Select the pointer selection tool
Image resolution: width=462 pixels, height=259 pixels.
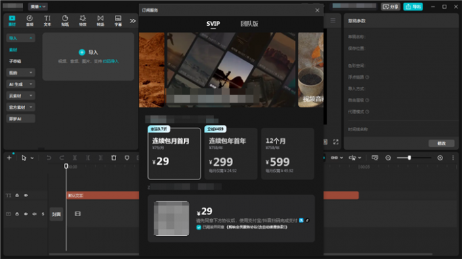(24, 158)
